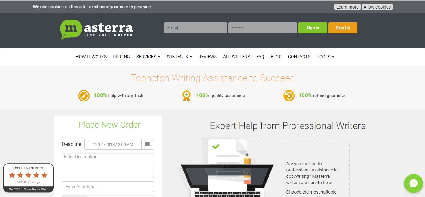
Task: Click the green Sign in button
Action: (x=313, y=28)
